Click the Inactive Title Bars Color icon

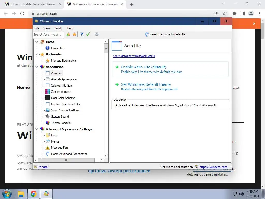click(48, 104)
